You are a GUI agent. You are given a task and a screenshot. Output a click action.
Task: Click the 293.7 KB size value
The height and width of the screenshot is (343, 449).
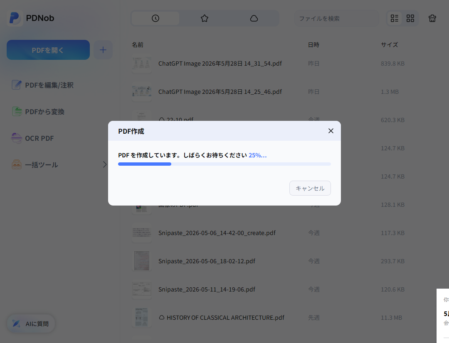point(392,261)
